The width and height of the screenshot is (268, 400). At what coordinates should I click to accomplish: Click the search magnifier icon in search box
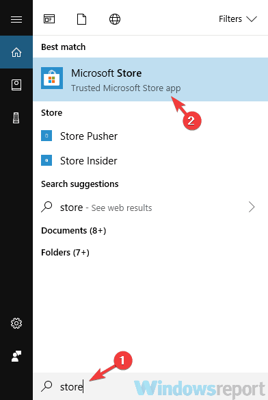click(x=46, y=386)
